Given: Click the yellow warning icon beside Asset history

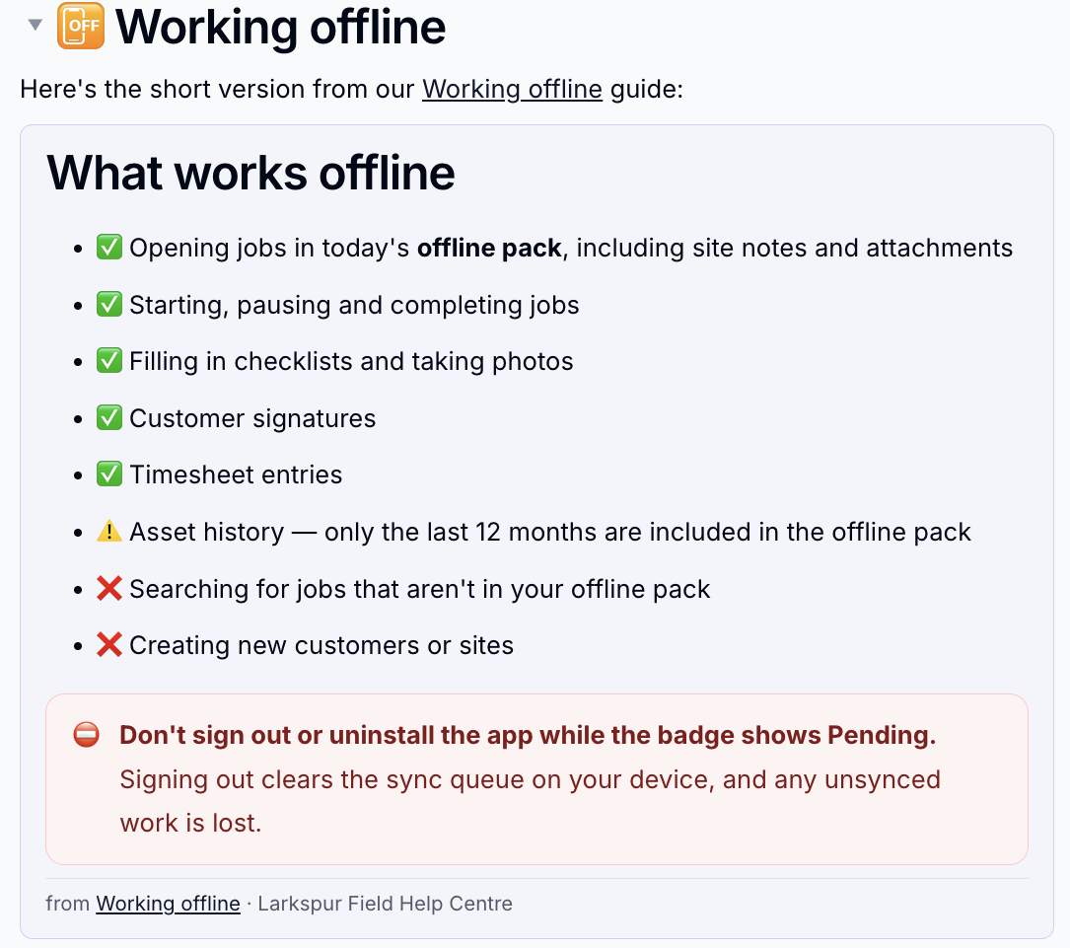Looking at the screenshot, I should pos(109,531).
